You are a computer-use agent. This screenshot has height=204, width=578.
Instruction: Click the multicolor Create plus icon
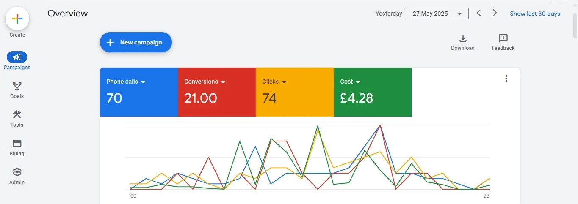pos(17,19)
